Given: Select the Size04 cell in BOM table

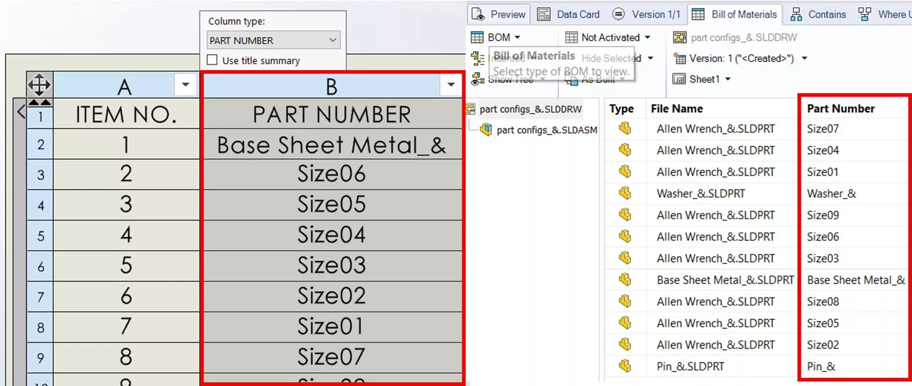Looking at the screenshot, I should click(331, 235).
